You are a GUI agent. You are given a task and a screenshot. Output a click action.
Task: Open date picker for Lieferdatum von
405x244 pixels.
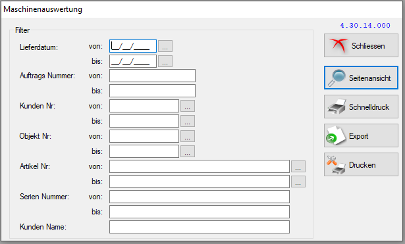(x=165, y=46)
